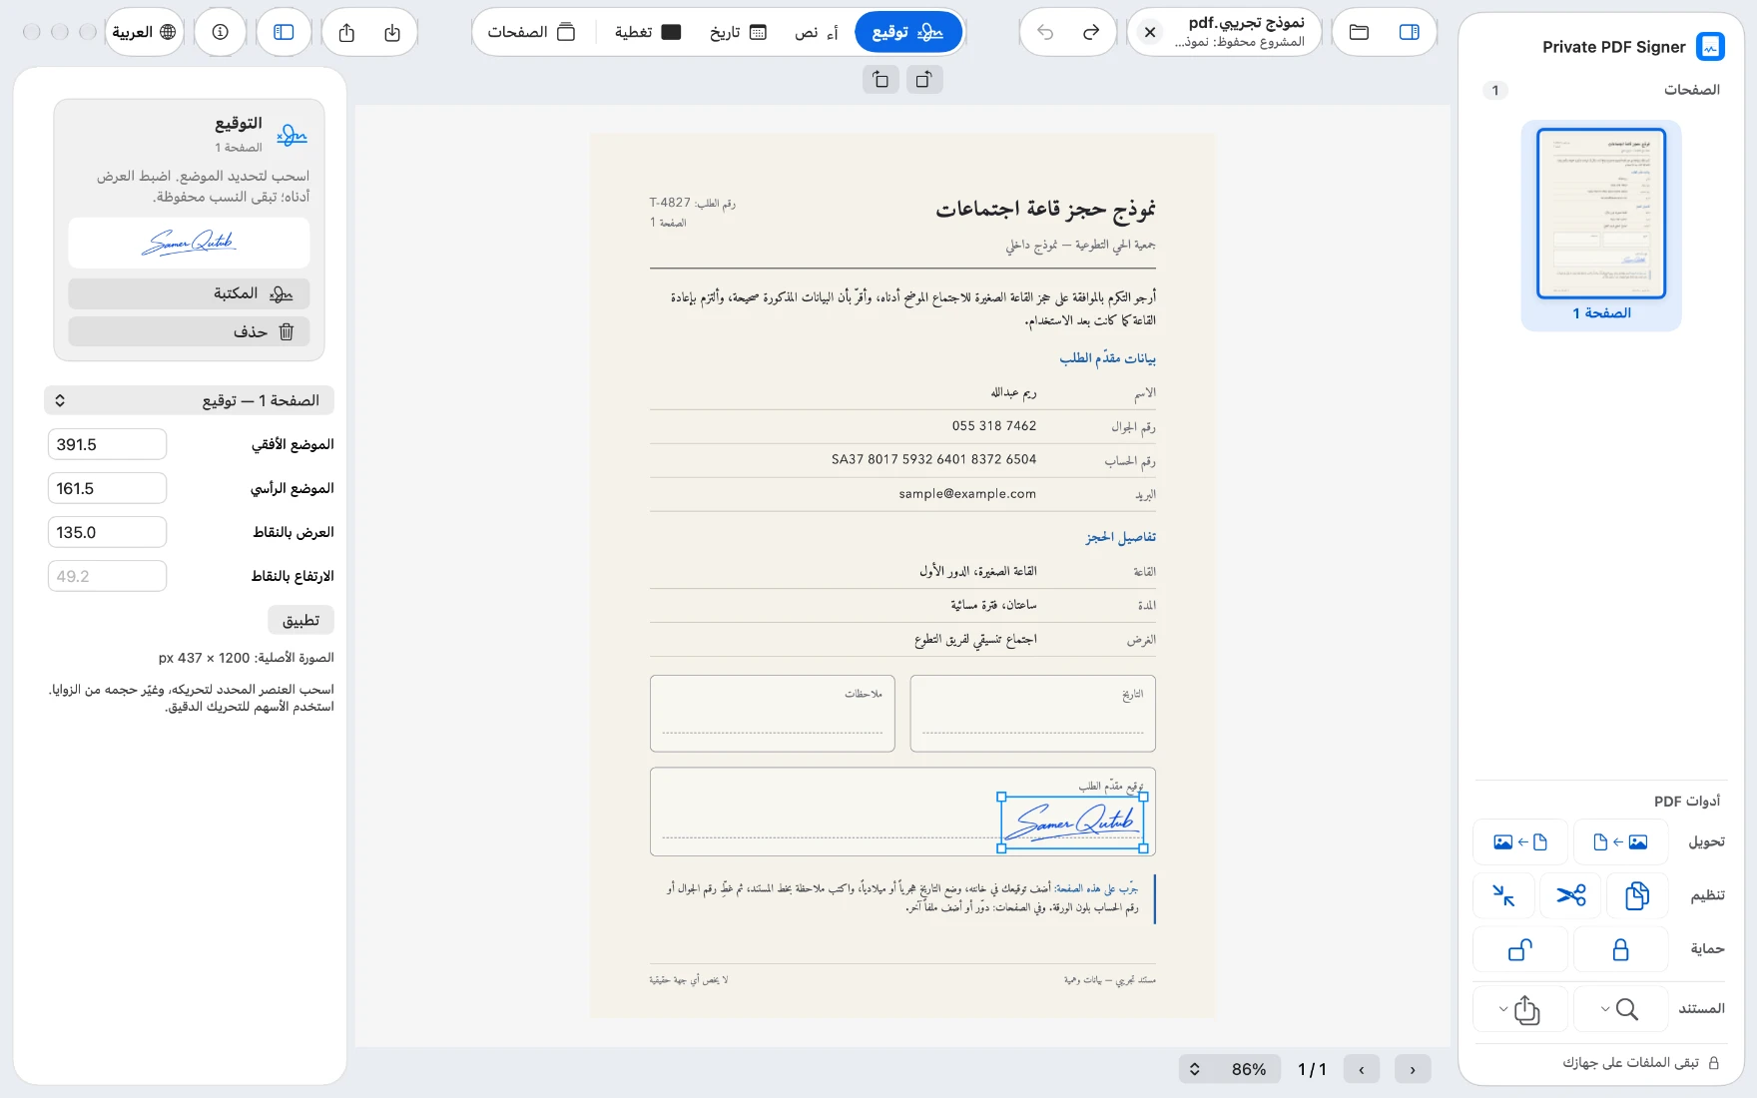Open the folder icon in toolbar
The image size is (1757, 1098).
click(x=1359, y=32)
